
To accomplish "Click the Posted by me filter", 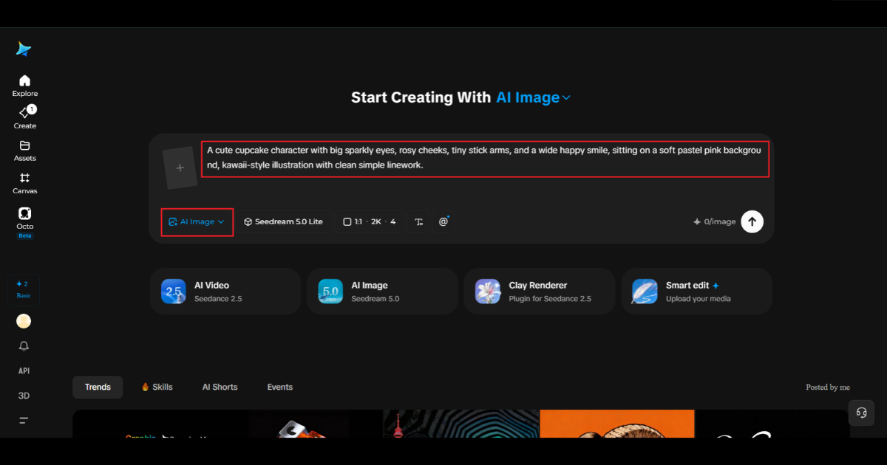I will coord(828,387).
